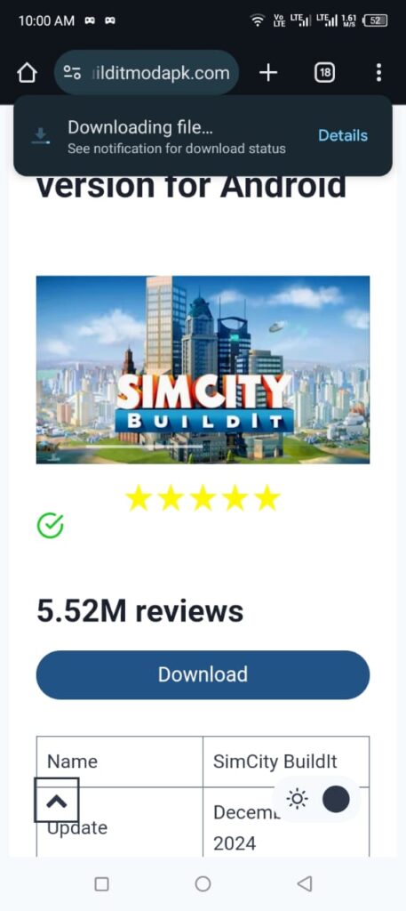Select the first yellow rating star
This screenshot has height=911, width=406.
tap(139, 499)
